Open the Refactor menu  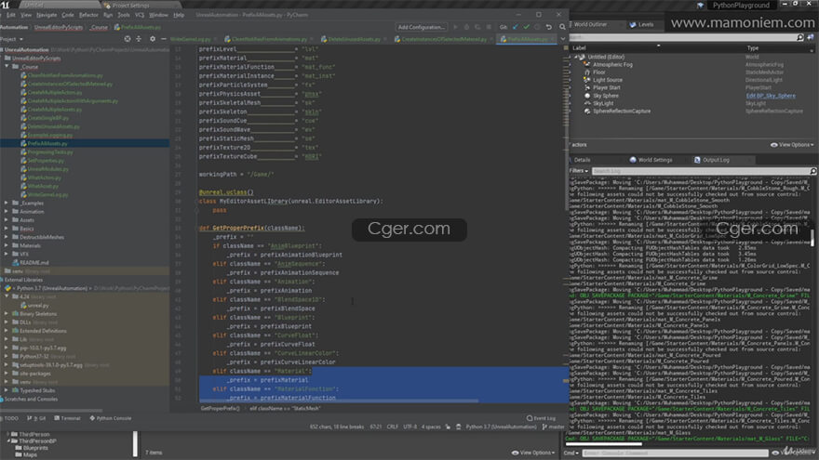pos(88,15)
